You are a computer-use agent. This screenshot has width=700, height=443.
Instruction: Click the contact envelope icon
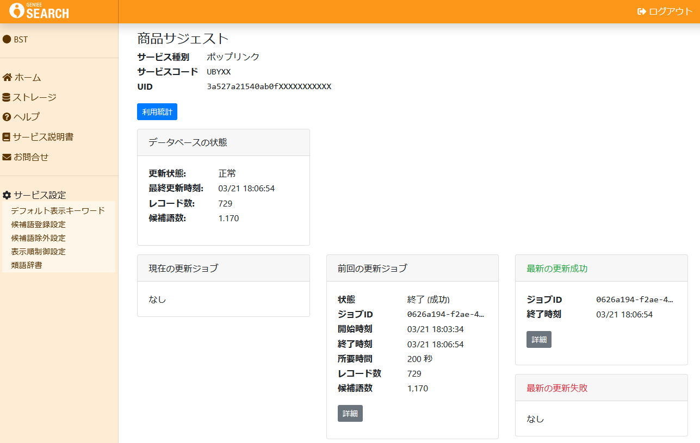click(7, 157)
